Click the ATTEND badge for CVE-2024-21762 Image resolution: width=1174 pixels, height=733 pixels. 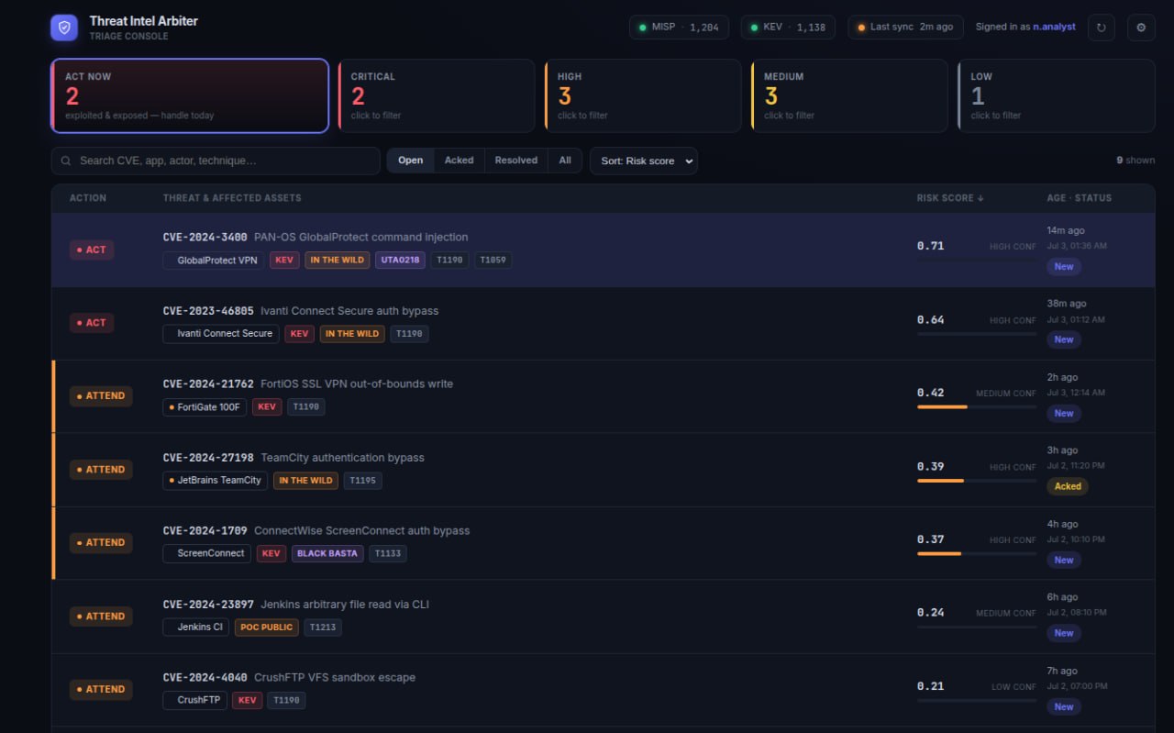[x=101, y=396]
